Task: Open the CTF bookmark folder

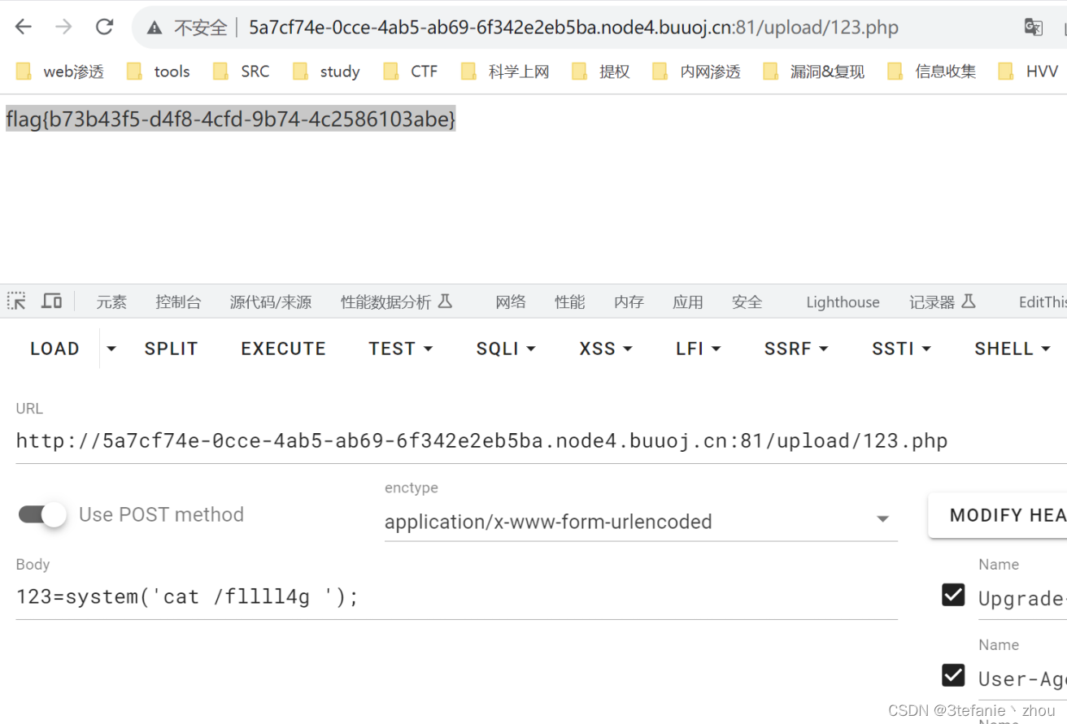Action: pyautogui.click(x=411, y=72)
